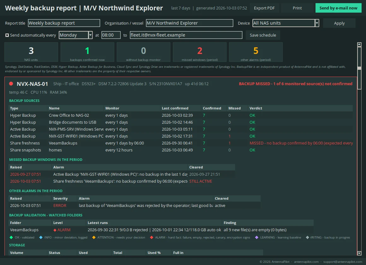The height and width of the screenshot is (265, 366).
Task: Click the scrollbar up arrow
Action: tap(359, 44)
